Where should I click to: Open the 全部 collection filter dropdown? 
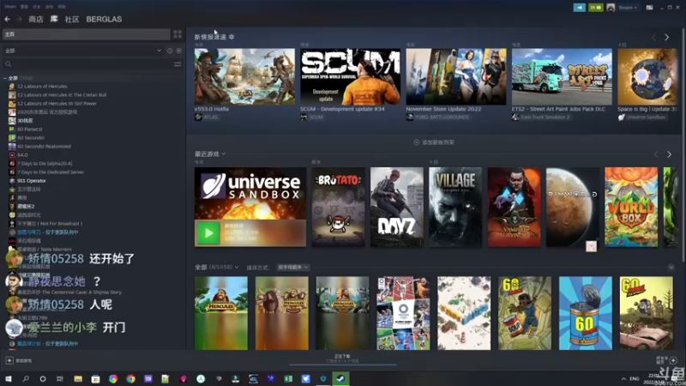(83, 51)
